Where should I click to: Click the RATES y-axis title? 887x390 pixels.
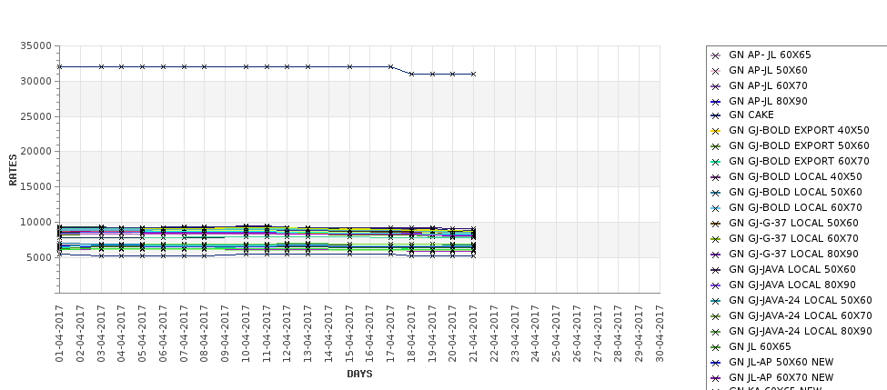point(13,170)
